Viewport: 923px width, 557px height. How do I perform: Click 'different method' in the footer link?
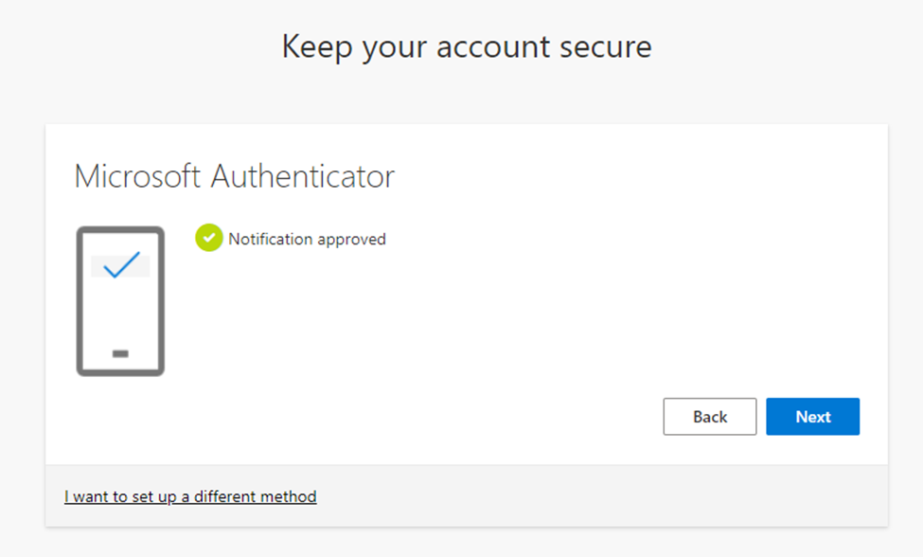[x=256, y=496]
